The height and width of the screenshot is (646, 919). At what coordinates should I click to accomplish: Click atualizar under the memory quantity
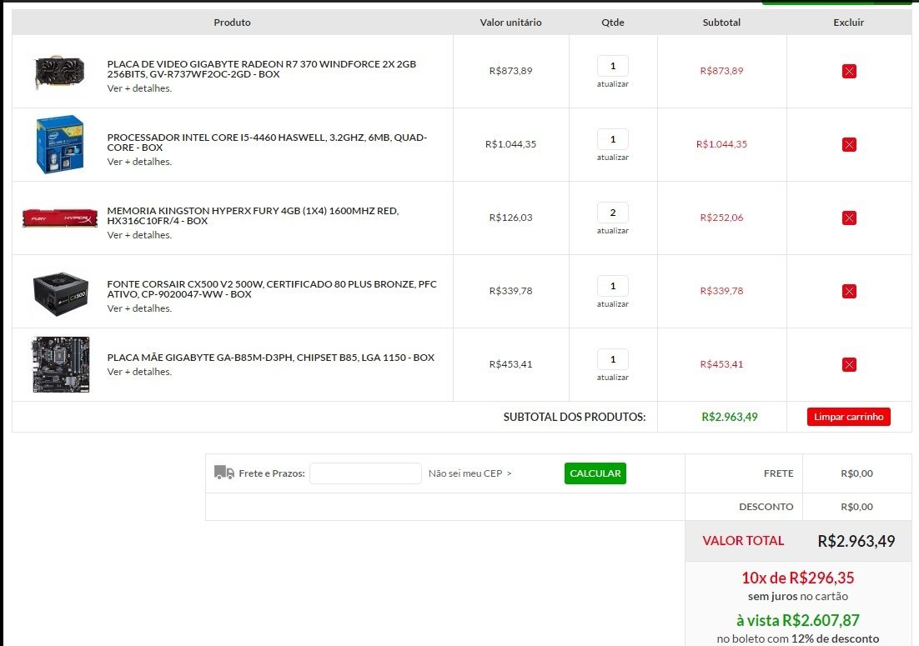612,231
